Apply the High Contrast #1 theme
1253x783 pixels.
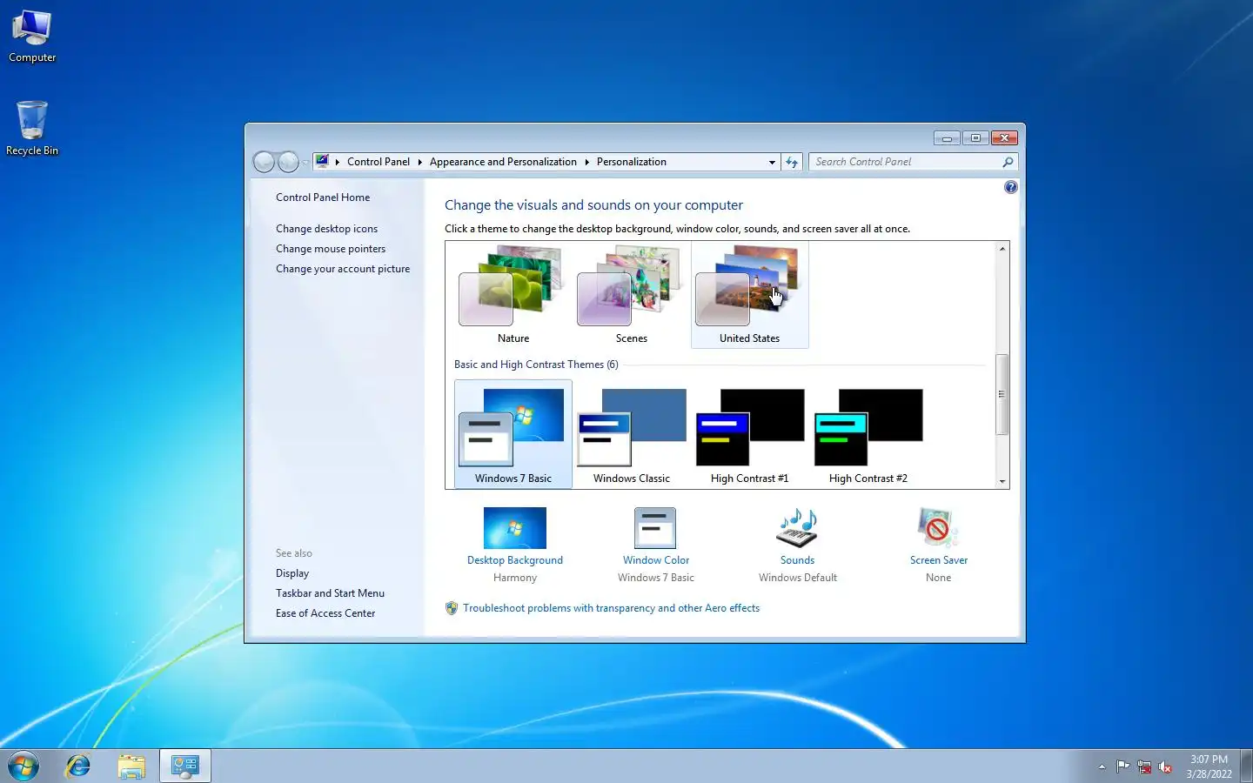pos(749,434)
